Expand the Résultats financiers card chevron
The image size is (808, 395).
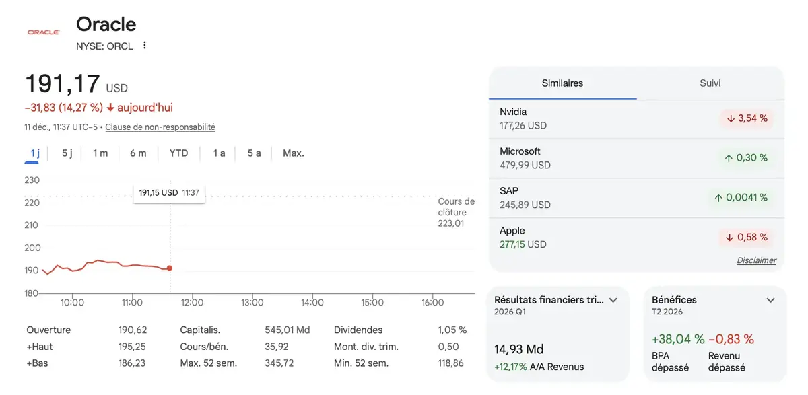click(x=613, y=300)
